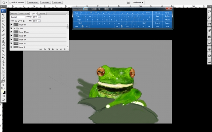This screenshot has height=132, width=212.
Task: Open the Fill slider arrow
Action: [39, 21]
